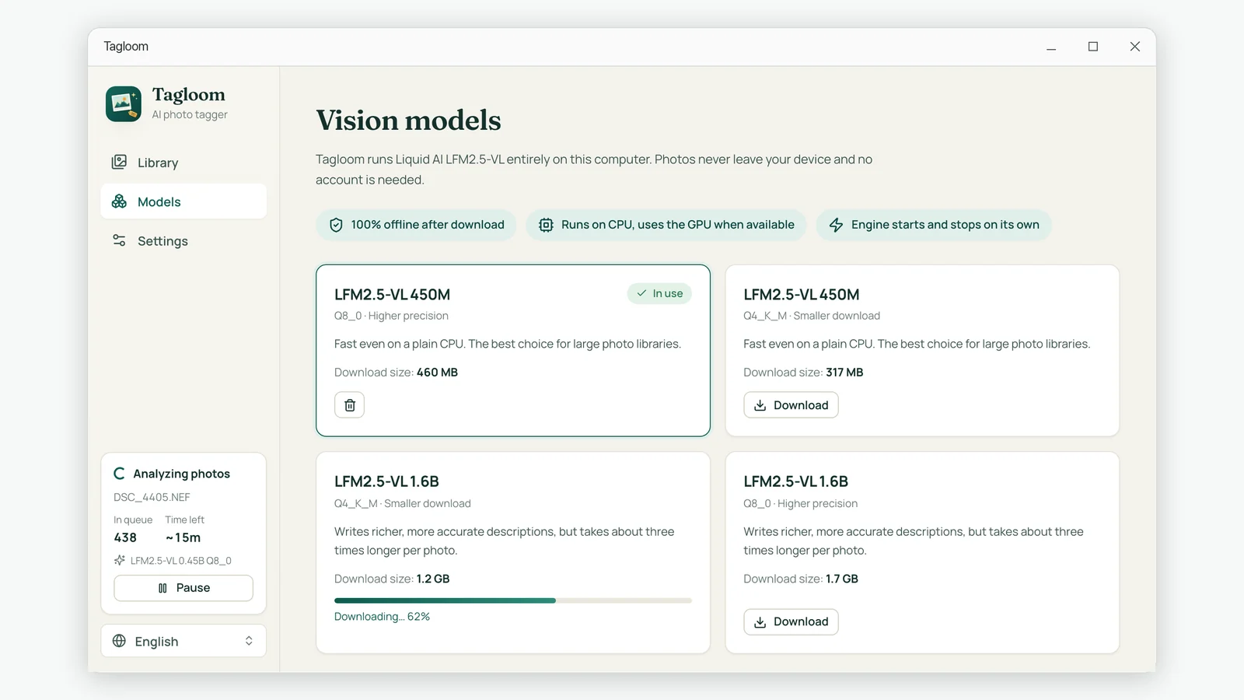The width and height of the screenshot is (1244, 700).
Task: Click 'Engine starts and stops on its own'
Action: 934,225
